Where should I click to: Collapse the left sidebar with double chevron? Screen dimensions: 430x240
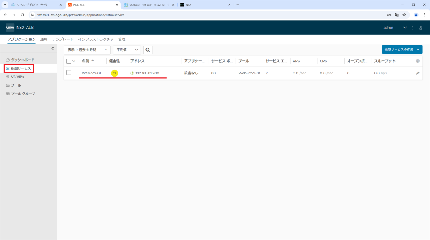point(53,48)
